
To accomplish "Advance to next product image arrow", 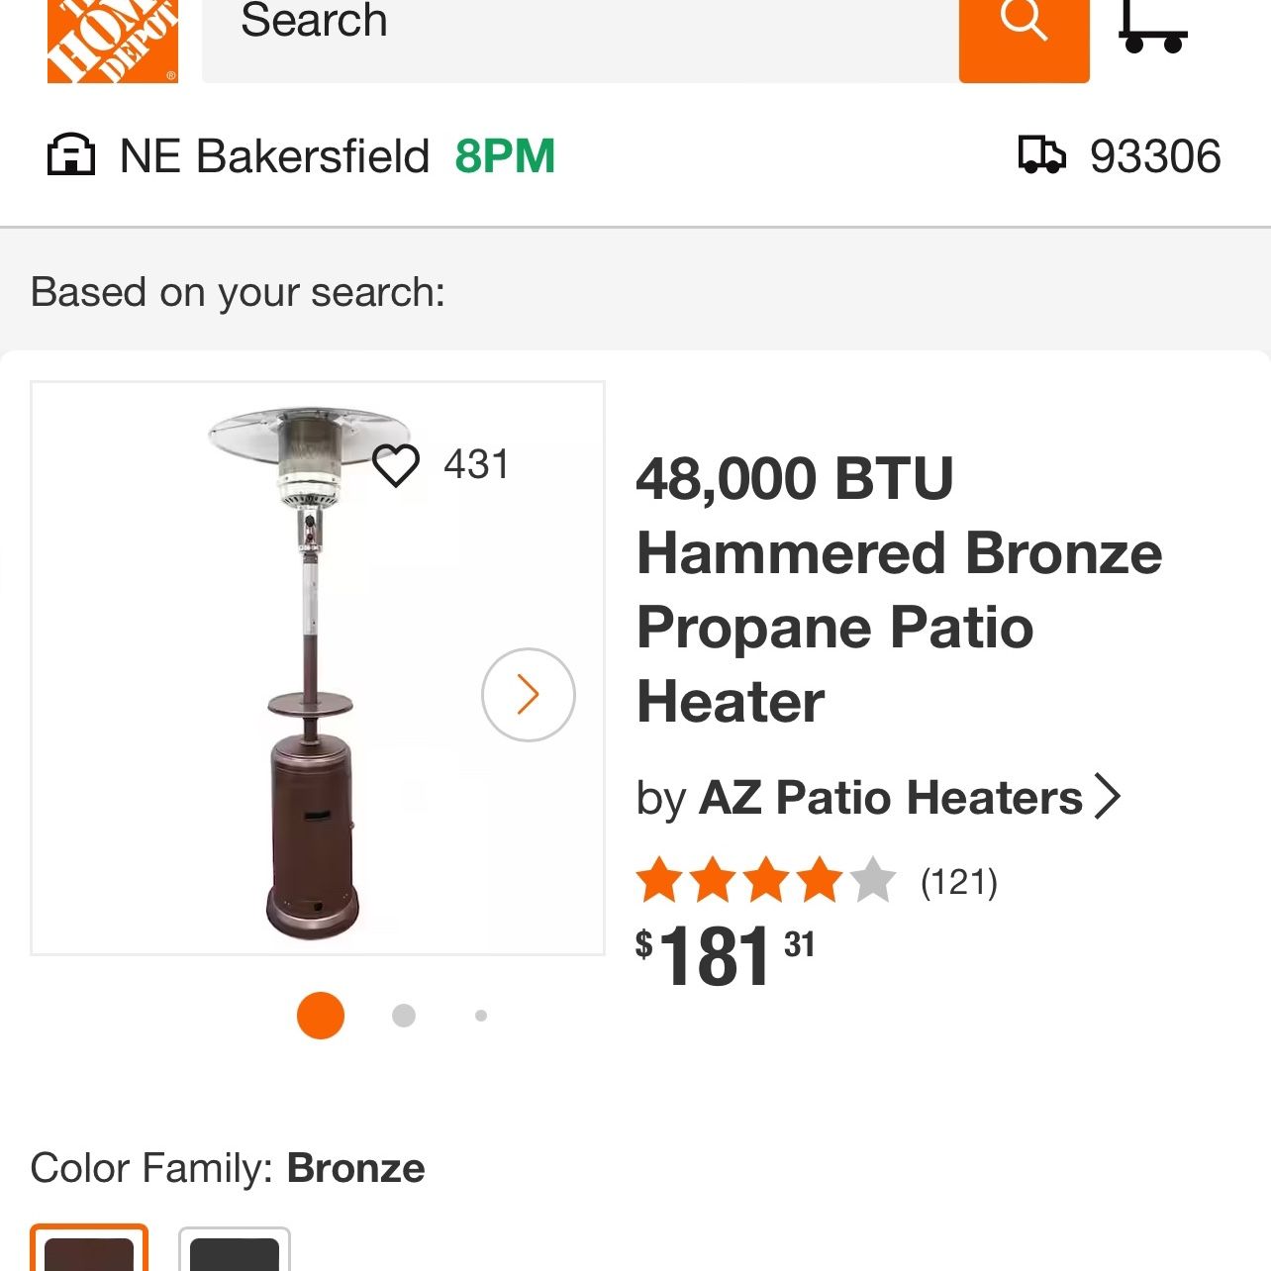I will [x=529, y=695].
